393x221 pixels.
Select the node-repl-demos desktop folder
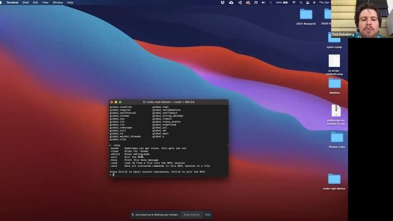pos(334,182)
